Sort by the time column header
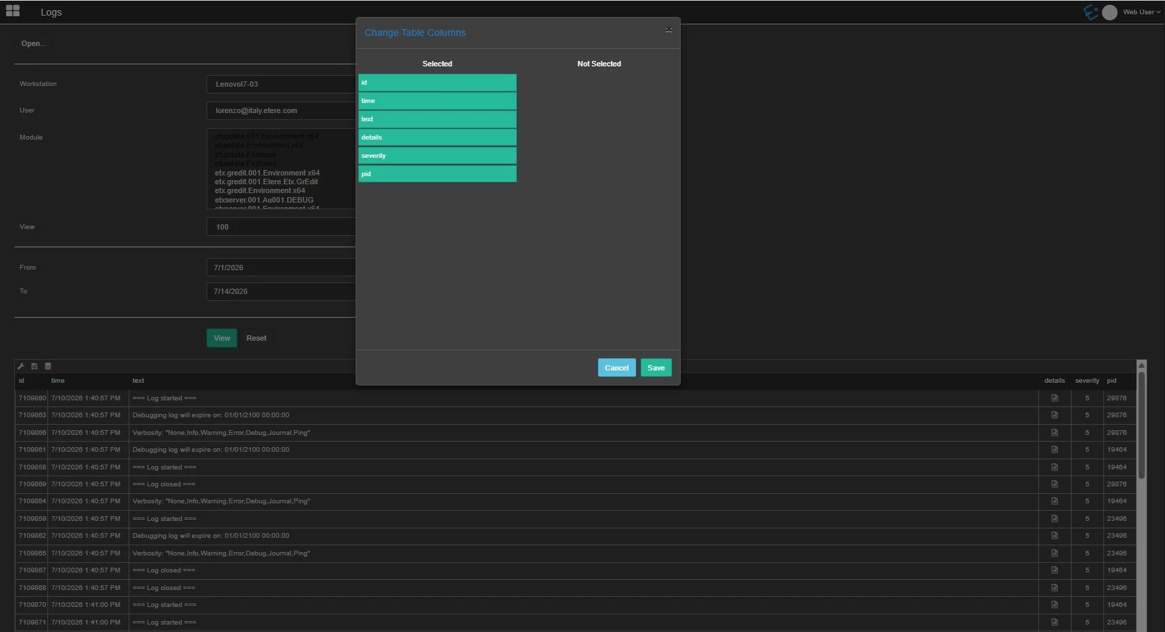This screenshot has width=1165, height=632. 58,381
